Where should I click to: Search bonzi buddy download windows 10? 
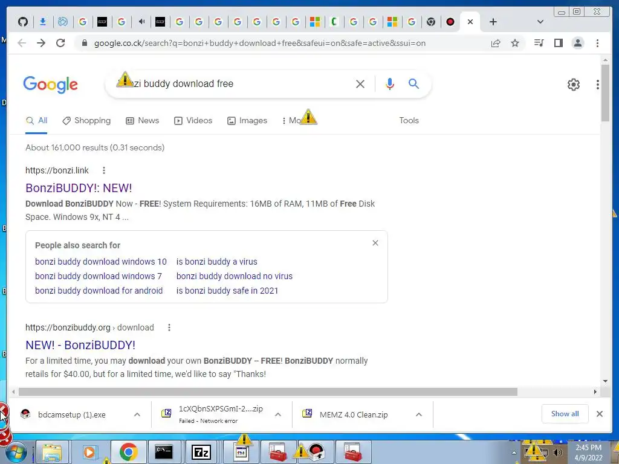[101, 262]
